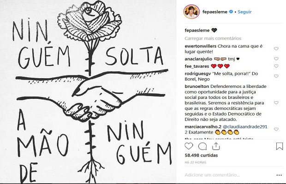Expand Carregar mais comentários
This screenshot has height=184, width=286.
[213, 38]
